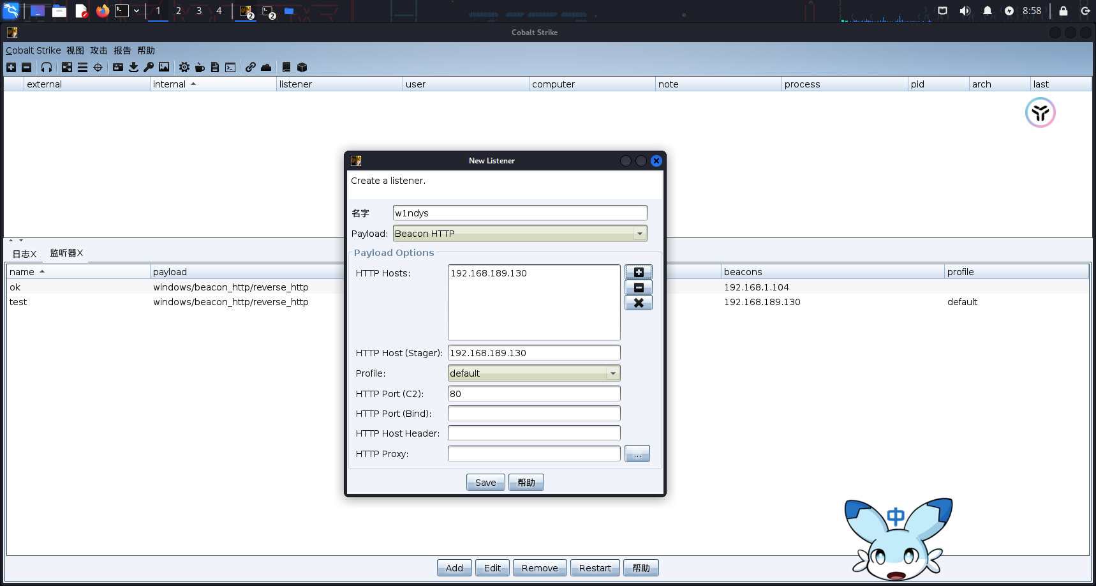Image resolution: width=1096 pixels, height=586 pixels.
Task: Open the Payload Beacon HTTP dropdown
Action: tap(519, 234)
